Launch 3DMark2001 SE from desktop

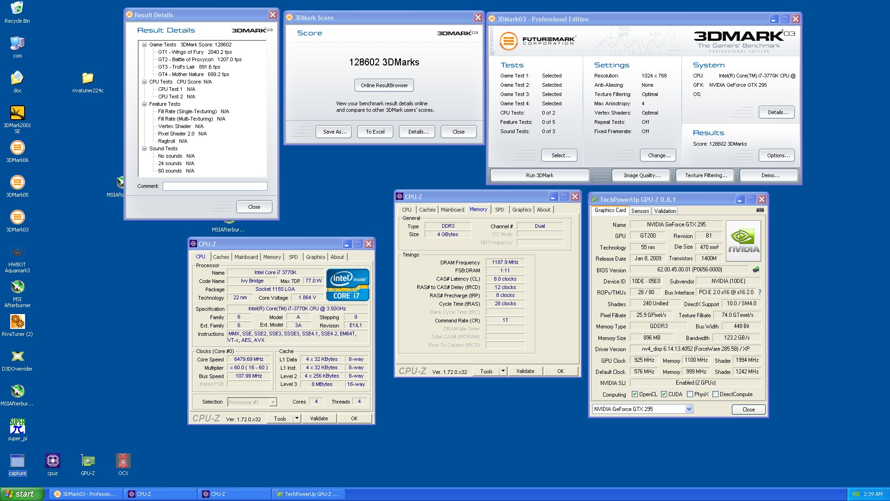(x=17, y=119)
